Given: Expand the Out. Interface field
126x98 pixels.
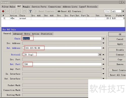Looking at the screenshot, I should point(103,79).
